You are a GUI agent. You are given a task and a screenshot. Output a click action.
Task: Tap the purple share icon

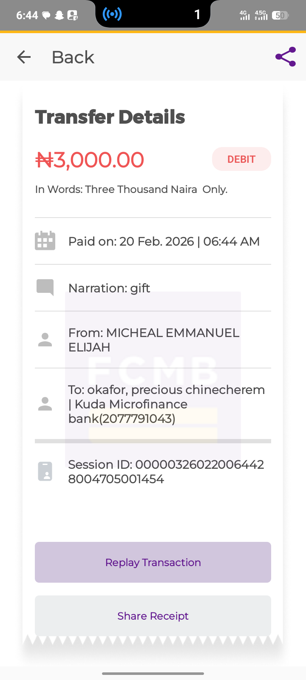coord(286,57)
